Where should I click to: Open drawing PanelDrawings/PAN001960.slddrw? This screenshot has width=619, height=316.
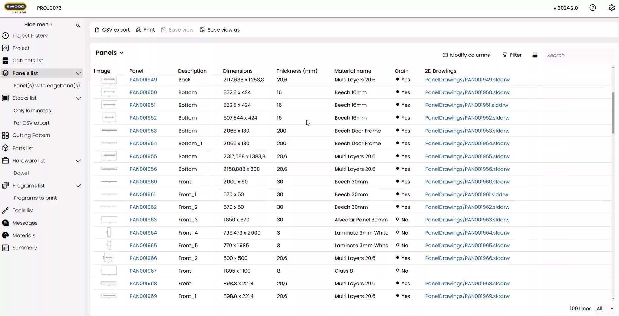pos(467,182)
